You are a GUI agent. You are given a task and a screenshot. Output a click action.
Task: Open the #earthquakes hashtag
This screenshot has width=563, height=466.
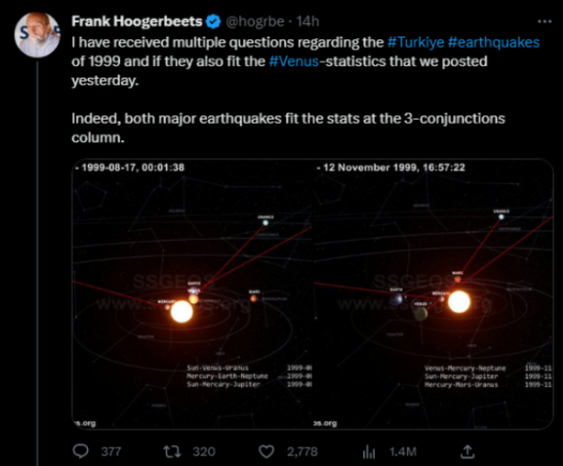pos(493,42)
